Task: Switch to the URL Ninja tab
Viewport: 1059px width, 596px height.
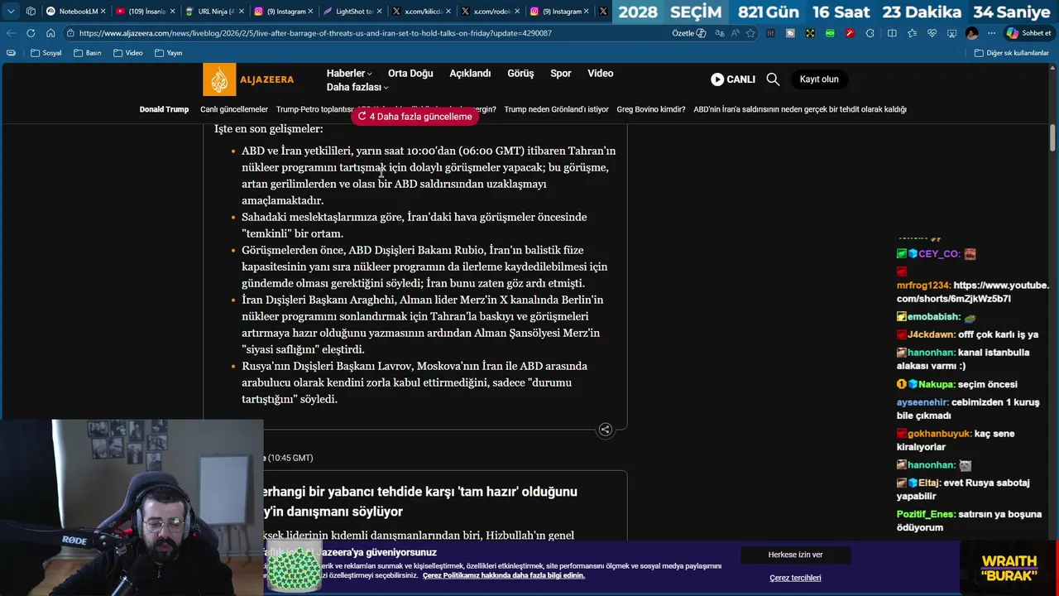Action: 216,12
